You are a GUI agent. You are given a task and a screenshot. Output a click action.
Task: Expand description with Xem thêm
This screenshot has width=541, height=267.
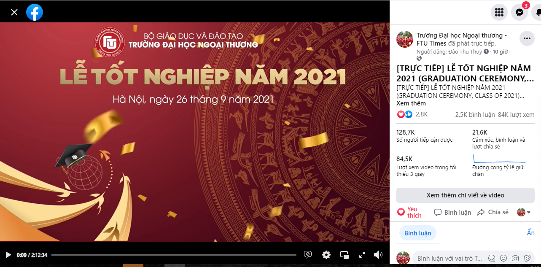pyautogui.click(x=411, y=103)
